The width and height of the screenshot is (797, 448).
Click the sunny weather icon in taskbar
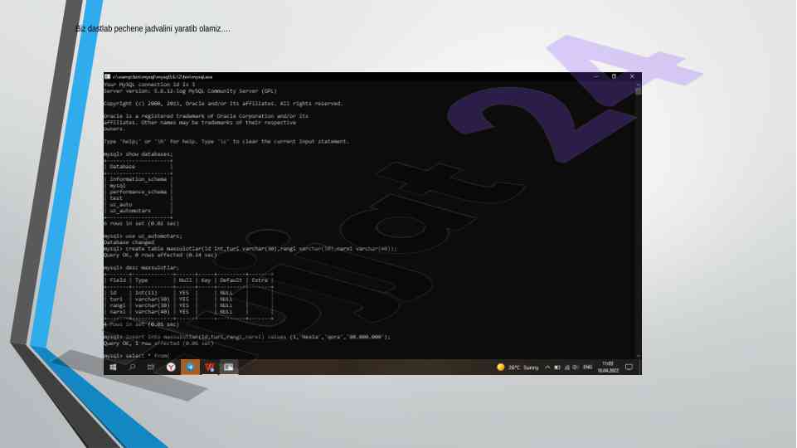pos(501,367)
